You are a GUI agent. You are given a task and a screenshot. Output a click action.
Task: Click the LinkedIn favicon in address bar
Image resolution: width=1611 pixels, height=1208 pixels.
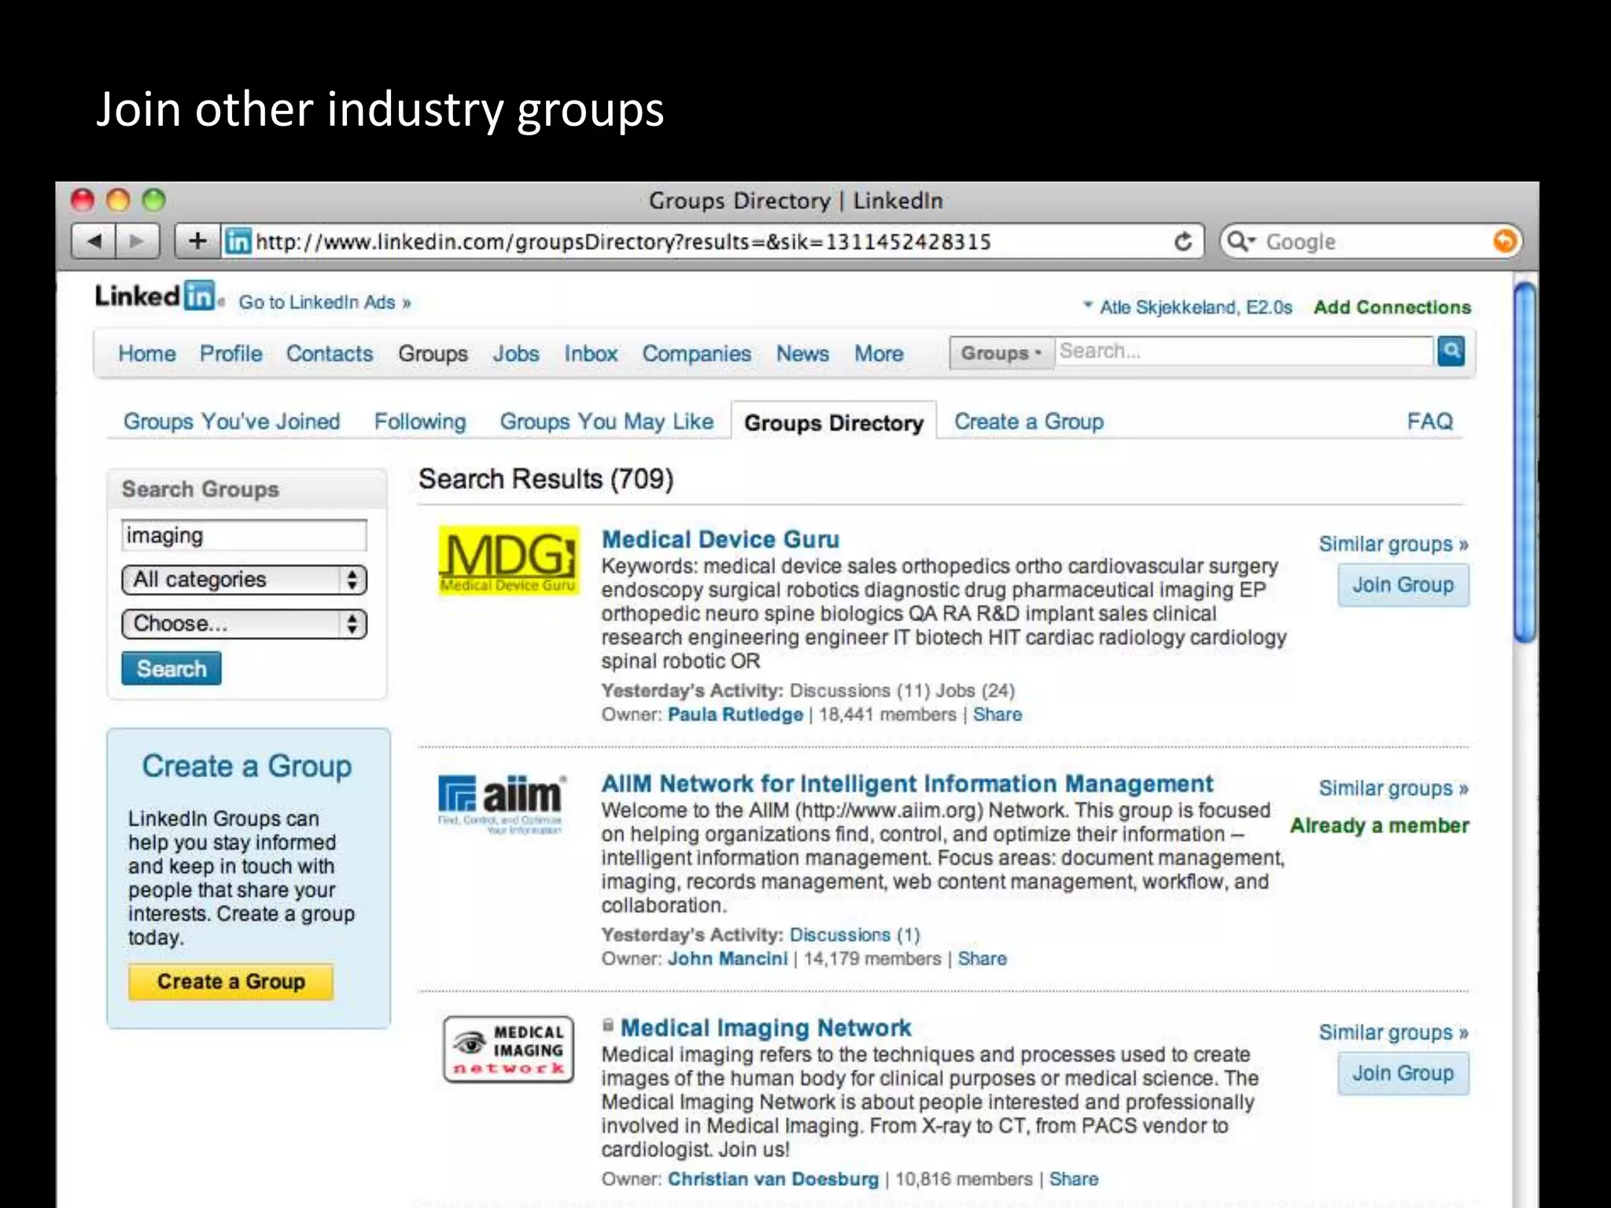pyautogui.click(x=238, y=241)
